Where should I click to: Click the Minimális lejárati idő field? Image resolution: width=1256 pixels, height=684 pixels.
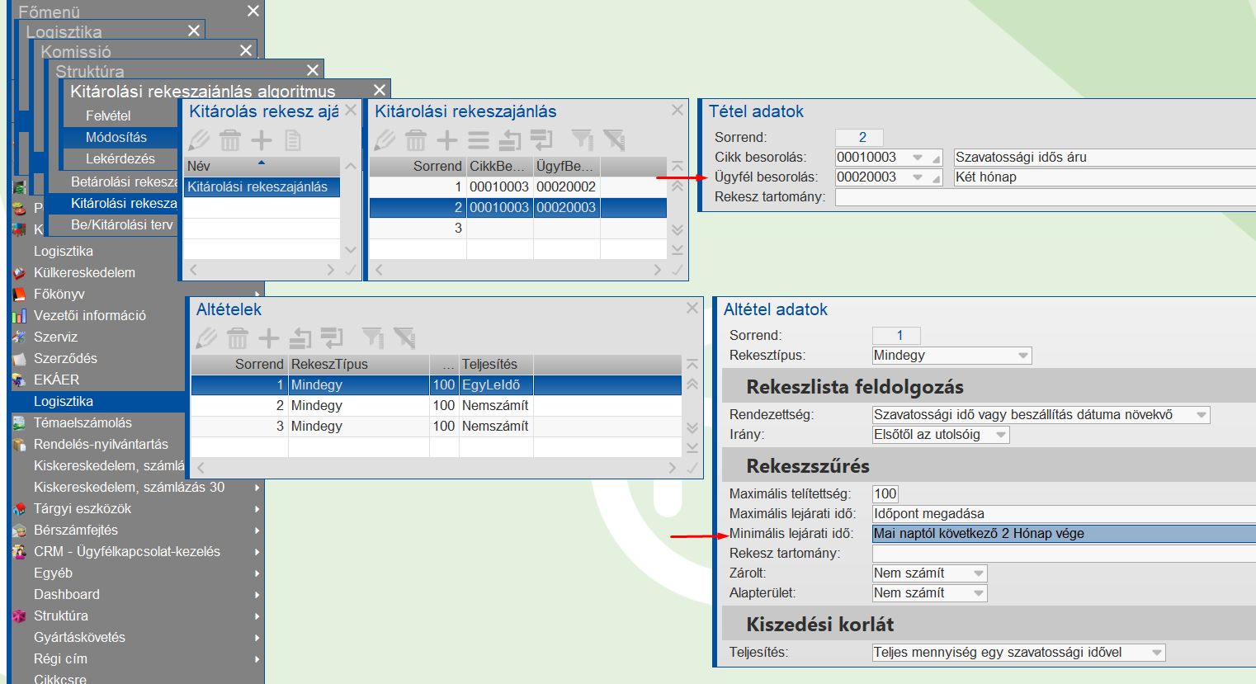pos(1064,534)
